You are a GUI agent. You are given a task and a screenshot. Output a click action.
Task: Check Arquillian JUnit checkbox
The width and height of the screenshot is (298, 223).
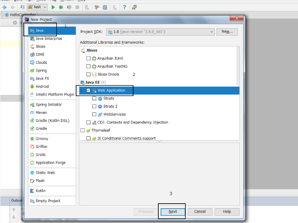(88, 58)
